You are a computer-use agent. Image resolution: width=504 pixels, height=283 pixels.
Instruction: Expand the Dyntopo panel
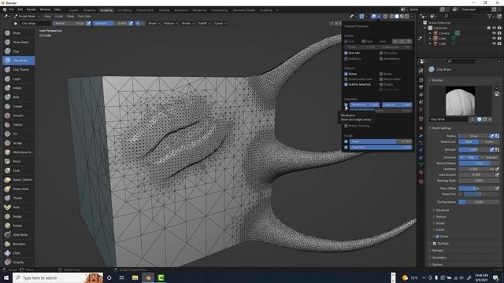click(443, 244)
